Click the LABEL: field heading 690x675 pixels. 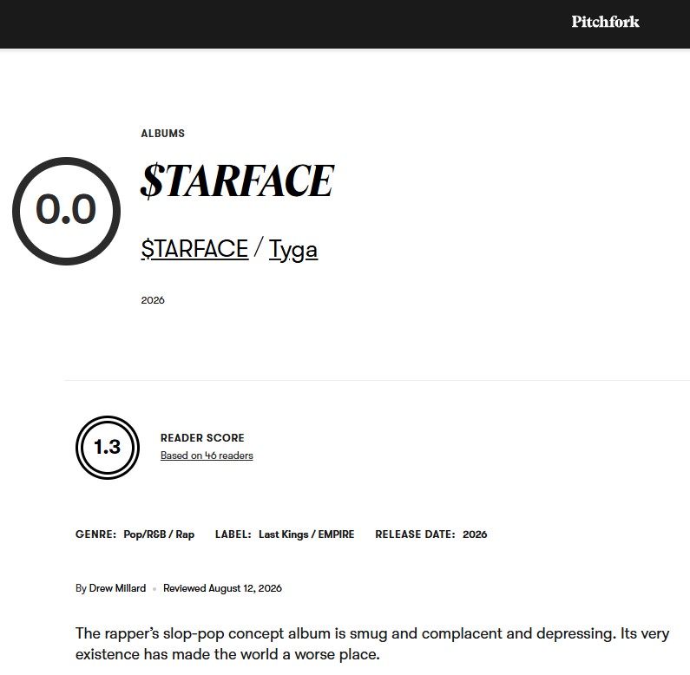coord(233,534)
